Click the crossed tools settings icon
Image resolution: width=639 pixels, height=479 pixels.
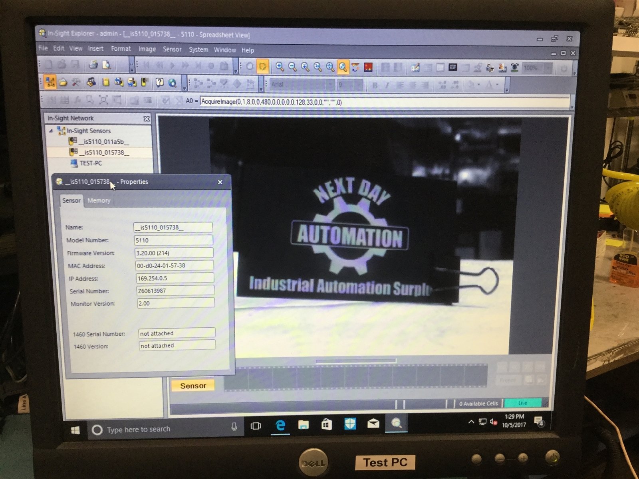coord(76,82)
